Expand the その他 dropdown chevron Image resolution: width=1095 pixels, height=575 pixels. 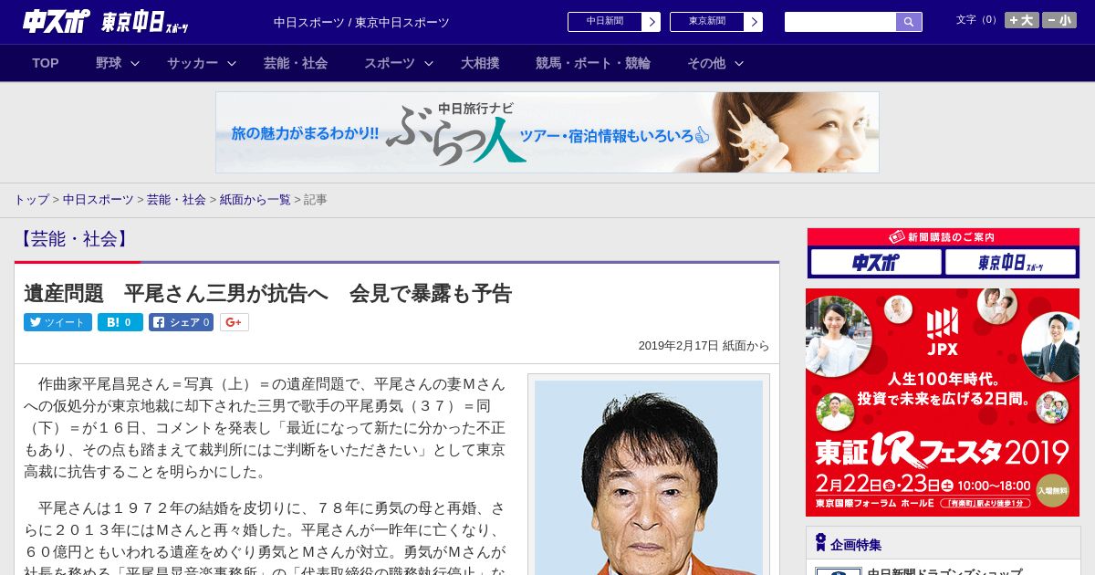click(x=739, y=63)
